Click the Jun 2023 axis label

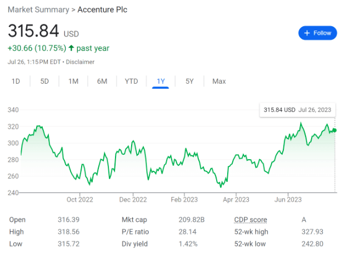tap(288, 200)
